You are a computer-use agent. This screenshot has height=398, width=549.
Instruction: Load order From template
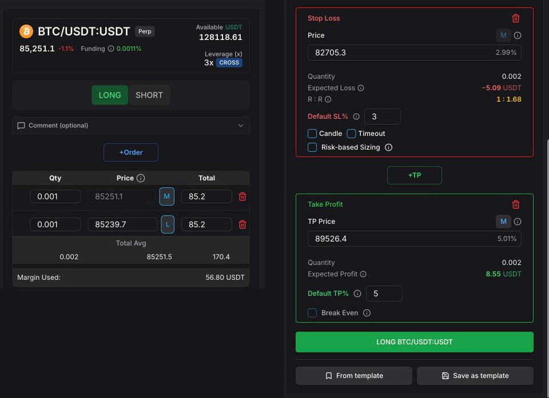pos(354,376)
